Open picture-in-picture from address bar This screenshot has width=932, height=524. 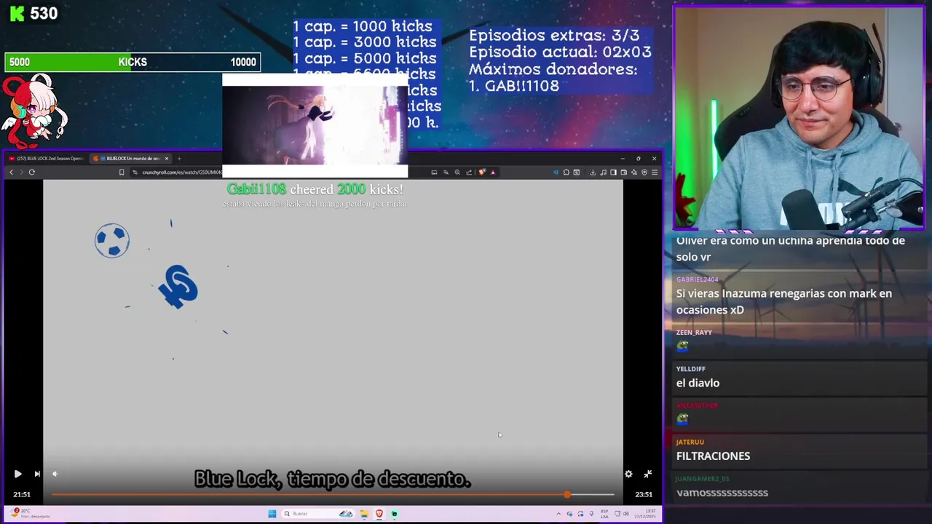point(434,172)
